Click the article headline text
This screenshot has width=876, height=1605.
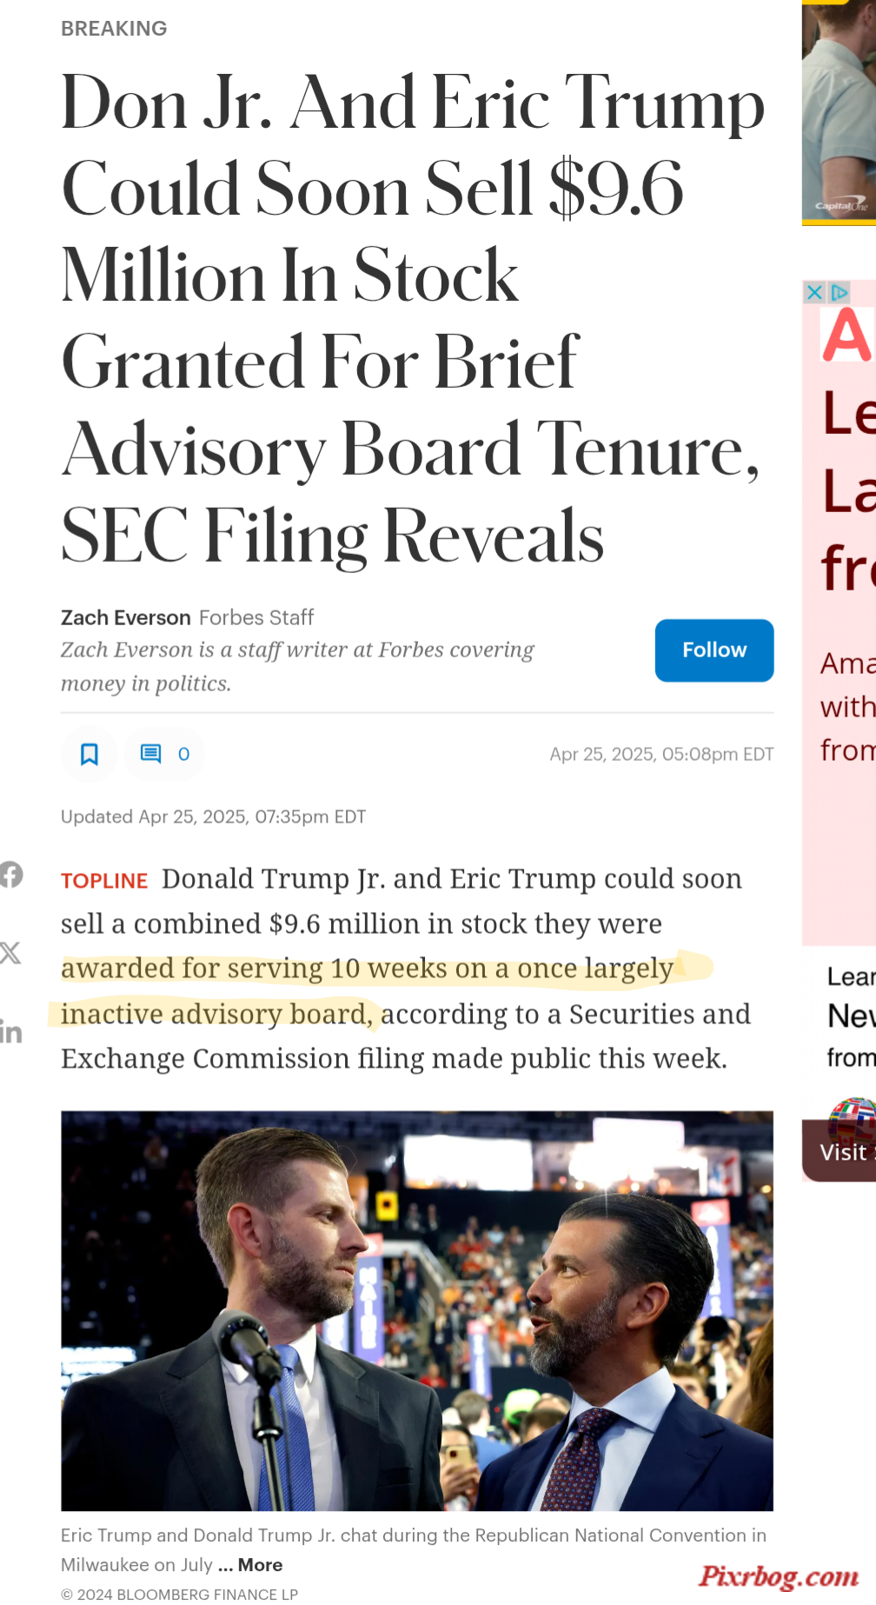pyautogui.click(x=413, y=319)
